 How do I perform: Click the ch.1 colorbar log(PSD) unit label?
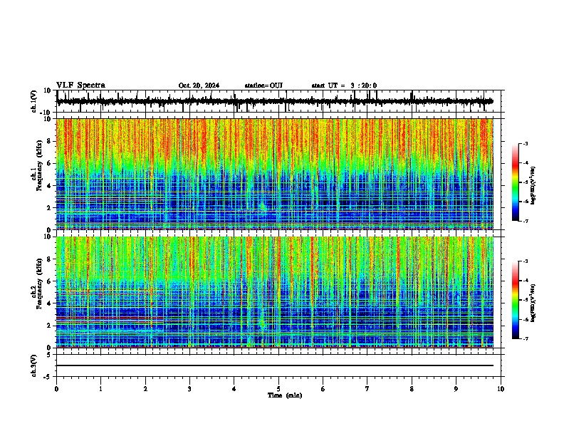pyautogui.click(x=533, y=186)
